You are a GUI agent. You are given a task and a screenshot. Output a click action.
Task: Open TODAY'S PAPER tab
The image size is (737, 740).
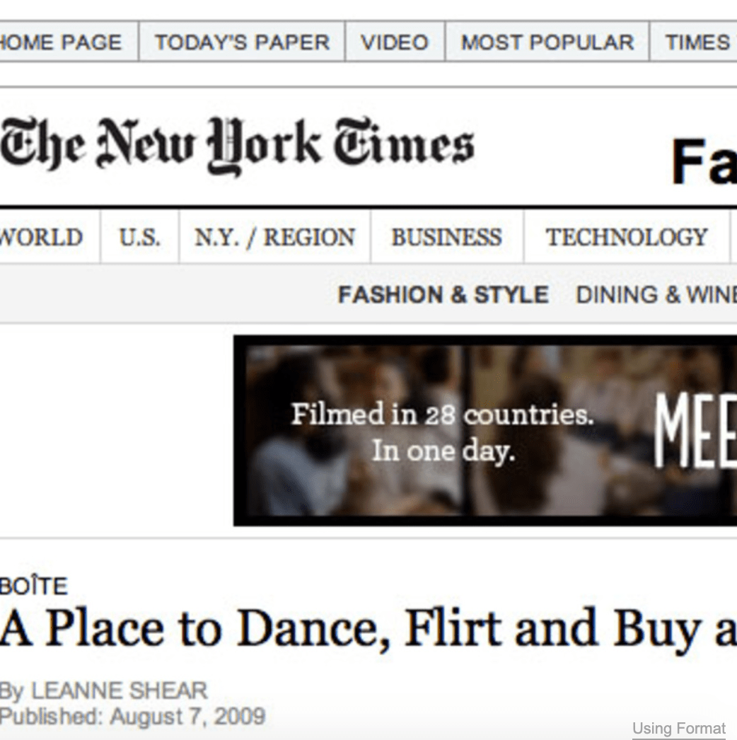[242, 42]
